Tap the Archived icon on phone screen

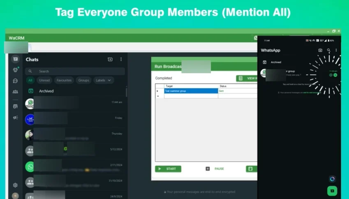265,62
